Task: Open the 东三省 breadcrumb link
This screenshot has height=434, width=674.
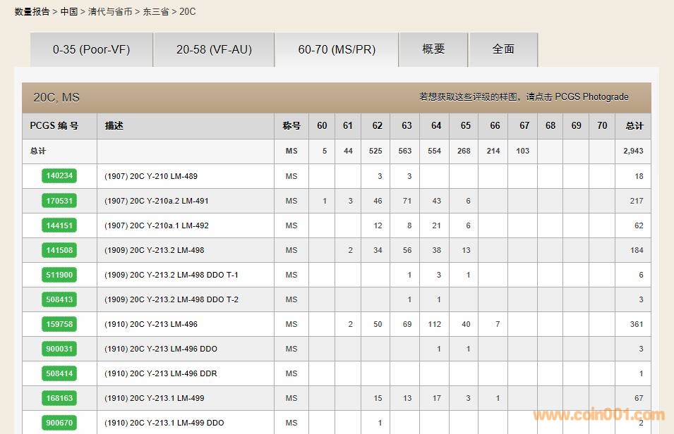Action: (x=156, y=11)
